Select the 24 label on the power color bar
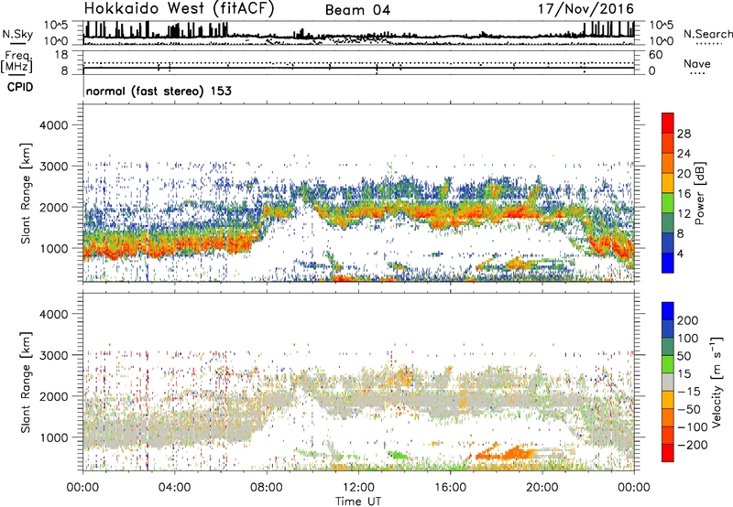This screenshot has height=507, width=733. tap(684, 154)
